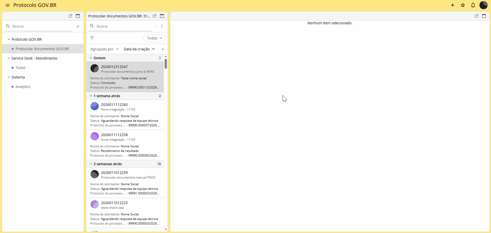The width and height of the screenshot is (491, 233).
Task: Open the Todas filter dropdown
Action: point(154,38)
